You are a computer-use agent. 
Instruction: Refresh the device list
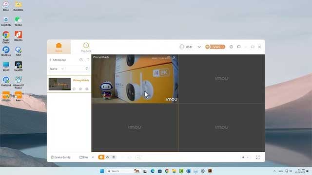coord(81,60)
